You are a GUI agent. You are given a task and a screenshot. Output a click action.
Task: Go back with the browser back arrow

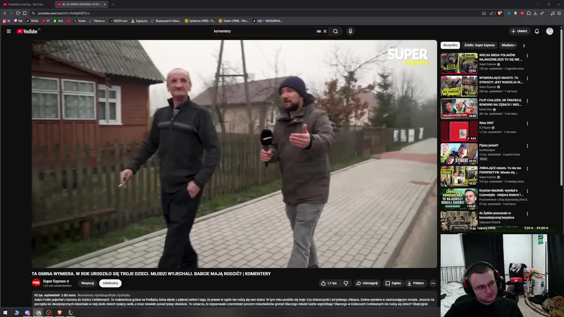pyautogui.click(x=5, y=13)
